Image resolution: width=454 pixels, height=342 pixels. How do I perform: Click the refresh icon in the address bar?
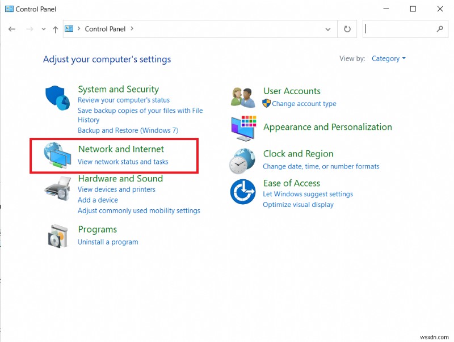[346, 29]
